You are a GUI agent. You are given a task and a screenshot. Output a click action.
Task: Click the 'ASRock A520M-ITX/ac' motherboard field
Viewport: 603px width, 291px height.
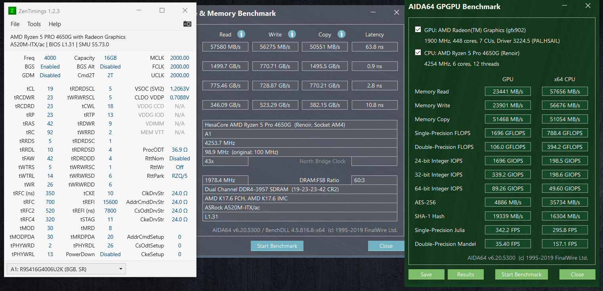pos(300,207)
